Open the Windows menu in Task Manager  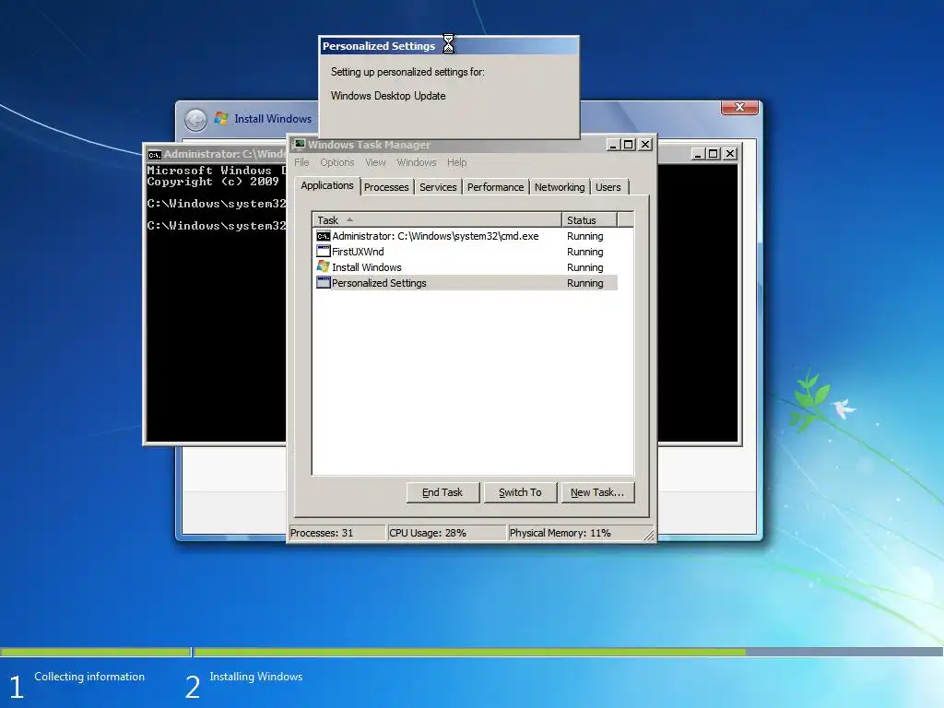coord(417,162)
